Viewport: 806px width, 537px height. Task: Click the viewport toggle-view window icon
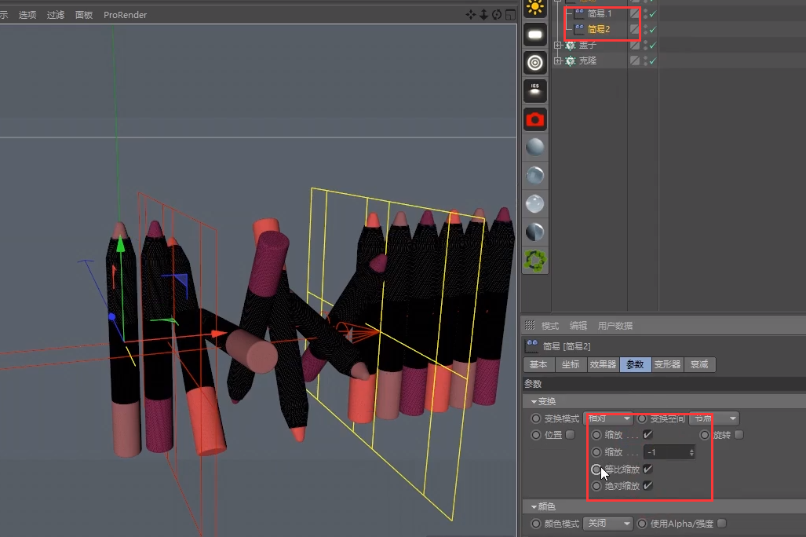510,15
